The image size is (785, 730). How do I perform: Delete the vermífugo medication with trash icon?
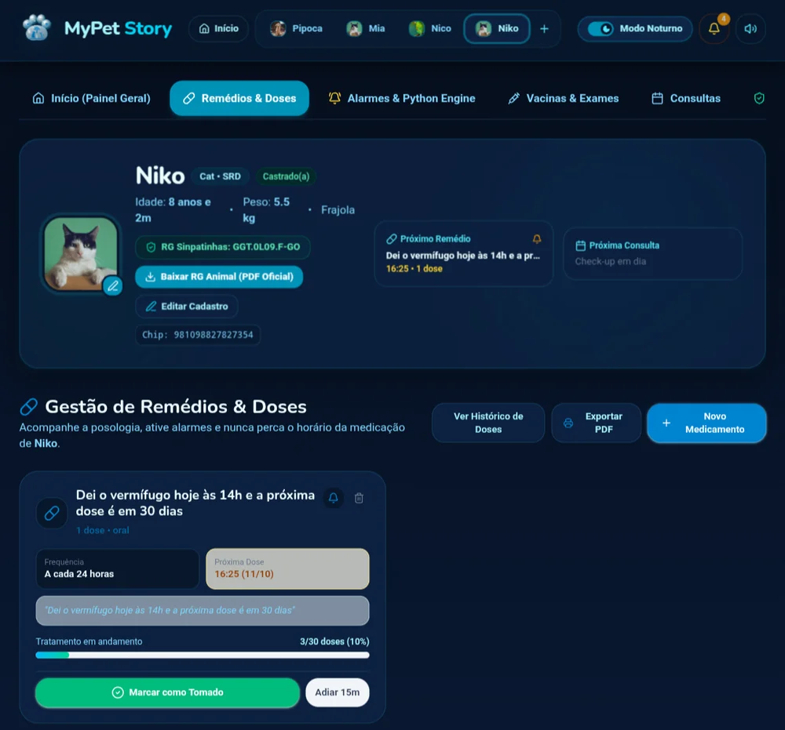[x=359, y=498]
